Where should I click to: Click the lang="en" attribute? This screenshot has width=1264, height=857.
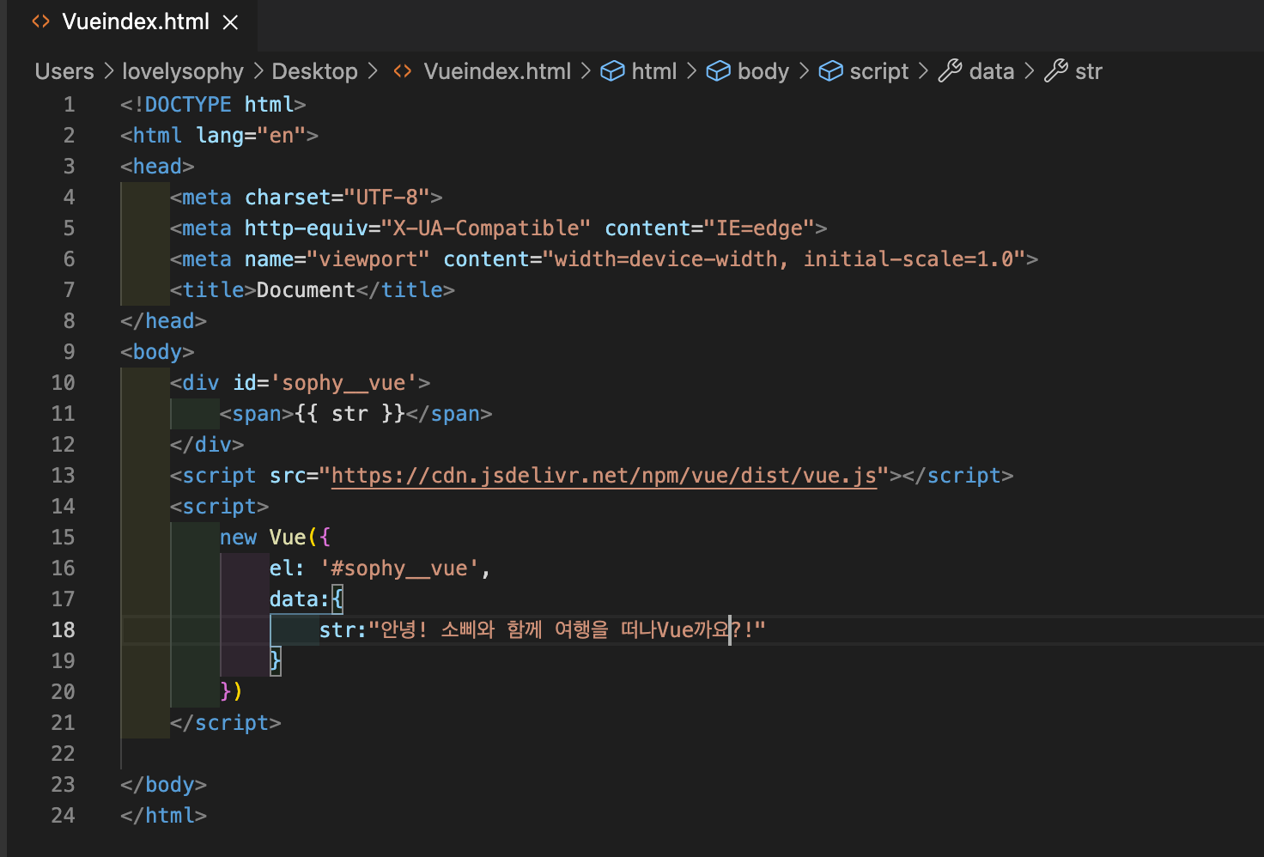(251, 136)
